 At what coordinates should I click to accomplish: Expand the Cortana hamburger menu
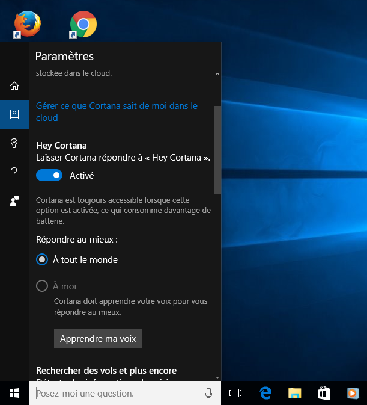[x=14, y=57]
